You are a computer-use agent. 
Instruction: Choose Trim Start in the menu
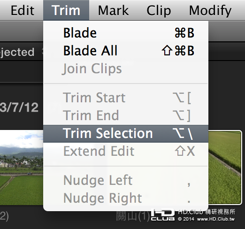[x=126, y=98]
